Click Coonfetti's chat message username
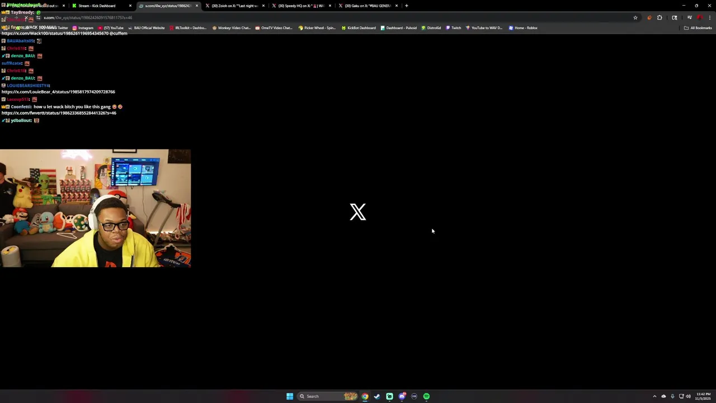This screenshot has width=716, height=403. coord(21,106)
